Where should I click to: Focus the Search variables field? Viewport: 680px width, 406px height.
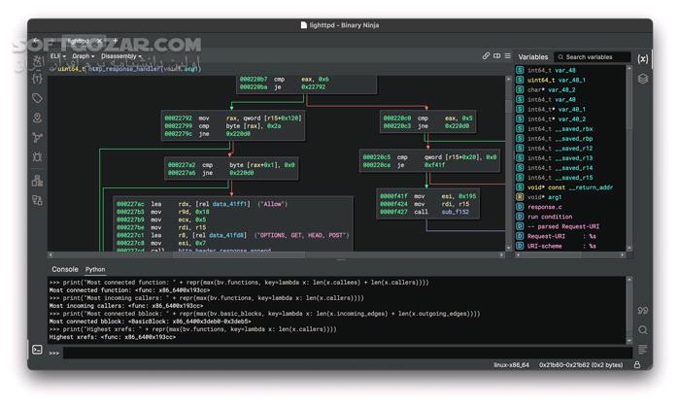click(593, 57)
